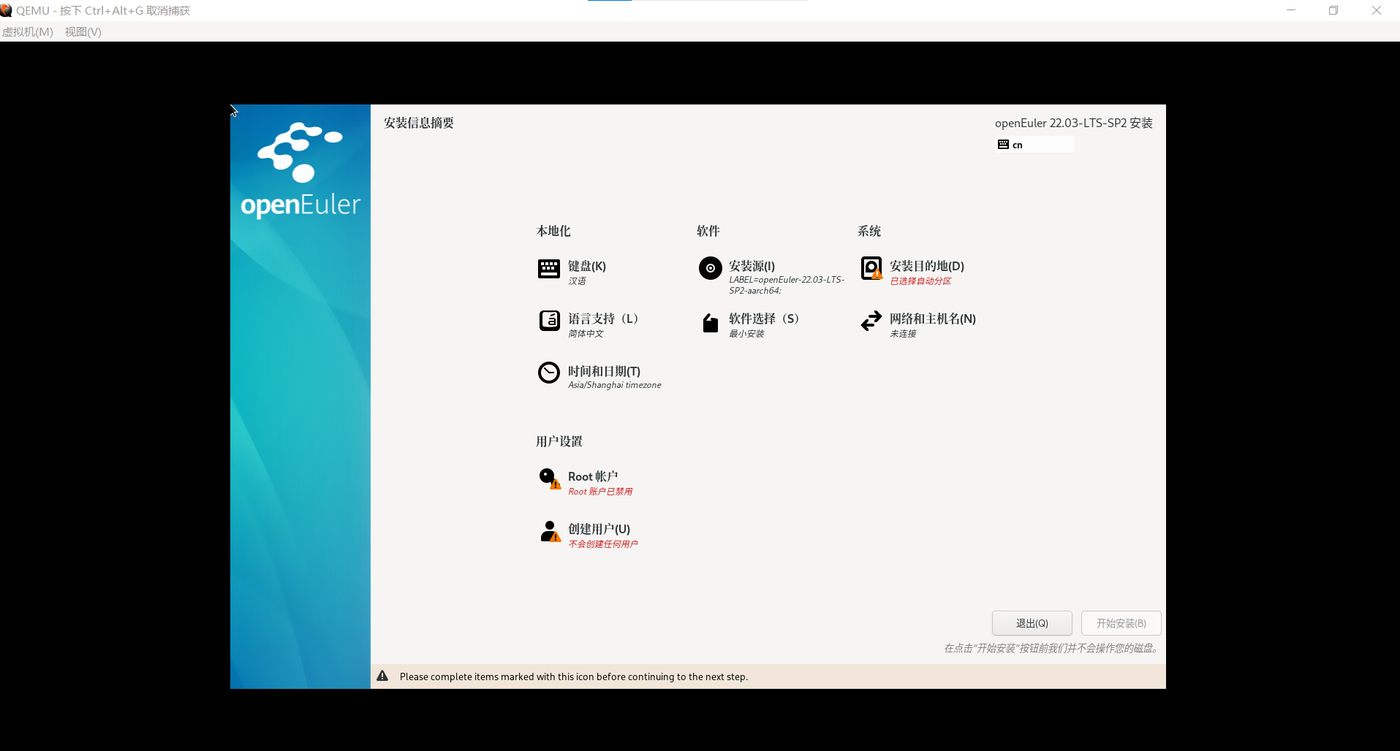The image size is (1400, 751).
Task: Click the LABEL=openEuler-22.03-LTS source text
Action: (x=787, y=285)
